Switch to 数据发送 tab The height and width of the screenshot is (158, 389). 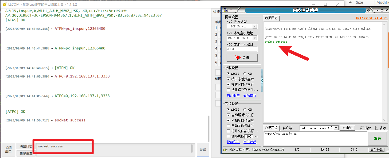pyautogui.click(x=271, y=128)
